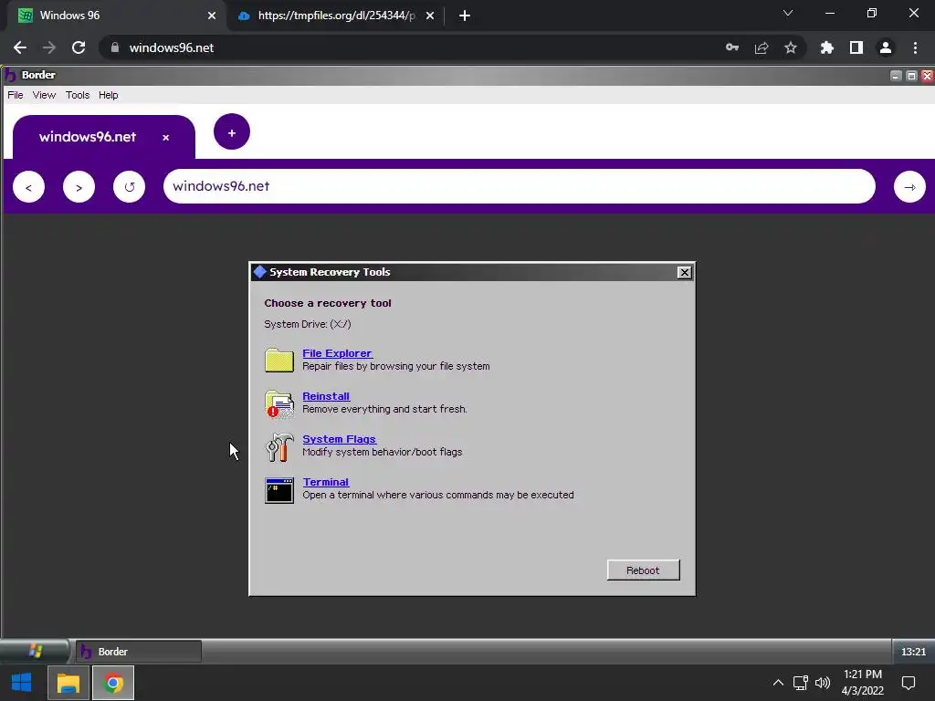
Task: Close the tmpfiles.org Chrome tab
Action: click(430, 16)
